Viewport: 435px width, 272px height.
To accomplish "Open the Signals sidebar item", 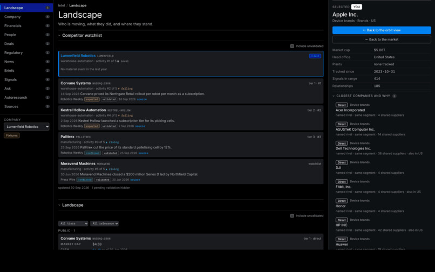I will pyautogui.click(x=26, y=79).
